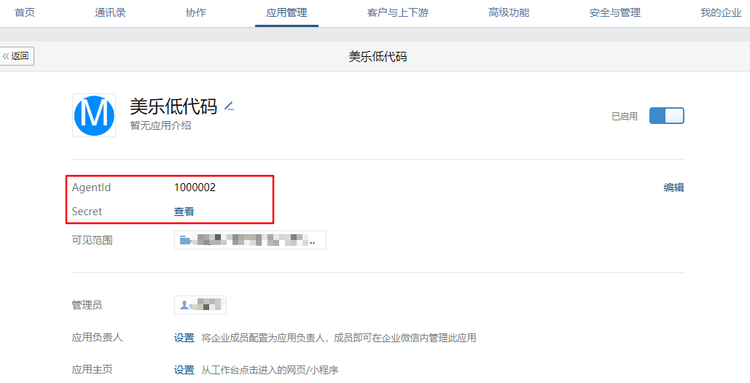Click the pencil icon beside 美乐低代码
The width and height of the screenshot is (750, 383).
tap(229, 107)
